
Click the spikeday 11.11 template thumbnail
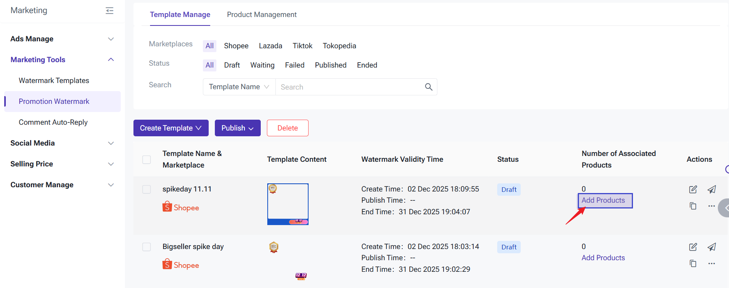pyautogui.click(x=288, y=204)
